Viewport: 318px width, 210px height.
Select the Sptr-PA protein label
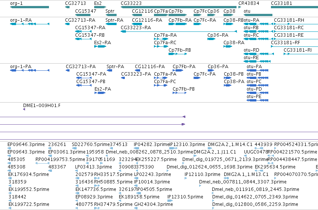(x=115, y=67)
